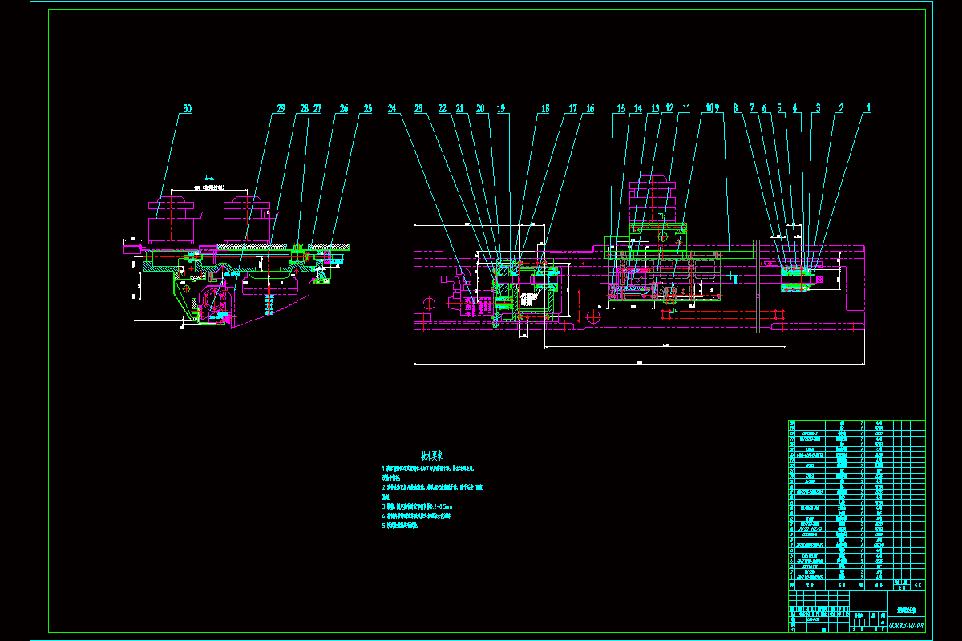
Task: Click part number label 3
Action: click(818, 107)
